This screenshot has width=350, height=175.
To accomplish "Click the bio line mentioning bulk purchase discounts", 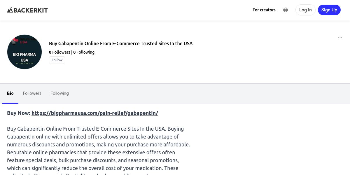I will pyautogui.click(x=93, y=160).
